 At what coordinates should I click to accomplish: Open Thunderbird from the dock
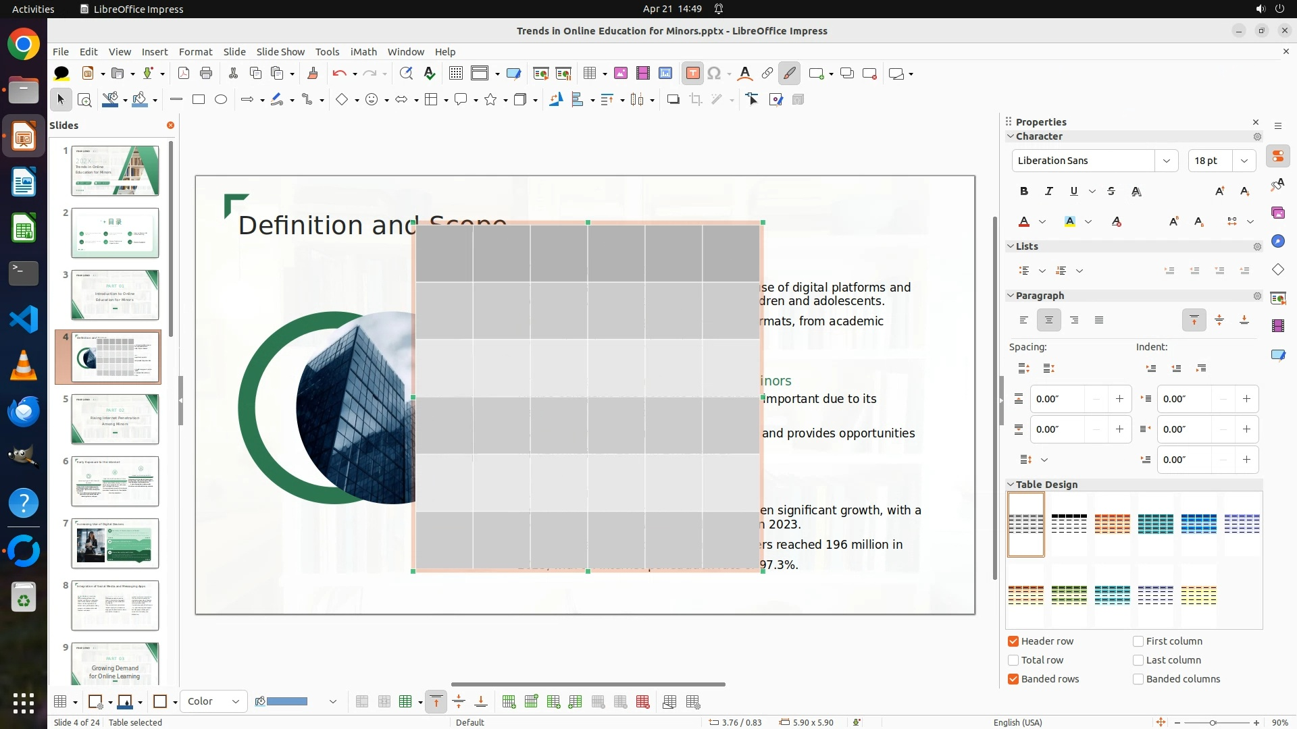pos(24,411)
